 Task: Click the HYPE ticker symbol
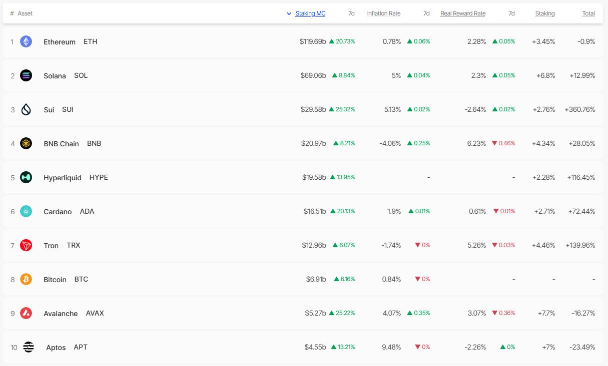click(99, 177)
